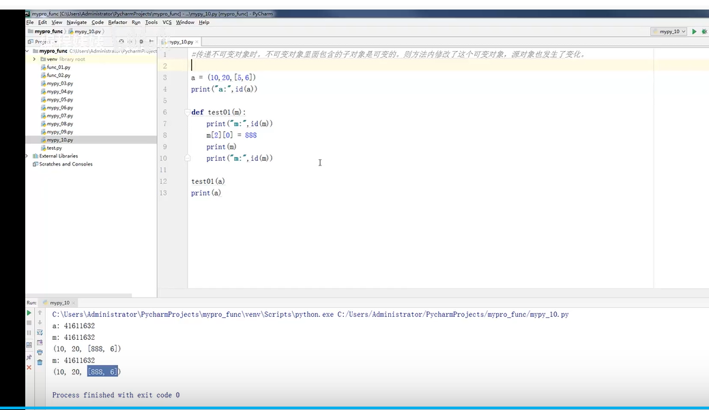This screenshot has height=410, width=709.
Task: Click mypro_func breadcrumb in navigation bar
Action: click(45, 31)
